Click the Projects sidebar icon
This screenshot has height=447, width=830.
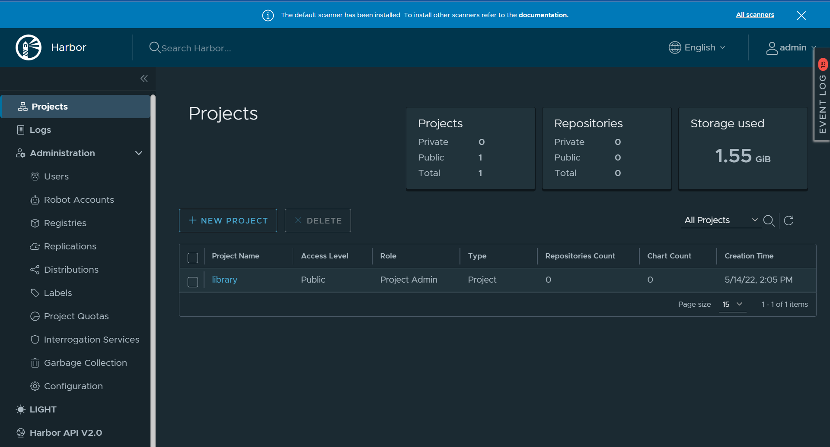(x=22, y=107)
